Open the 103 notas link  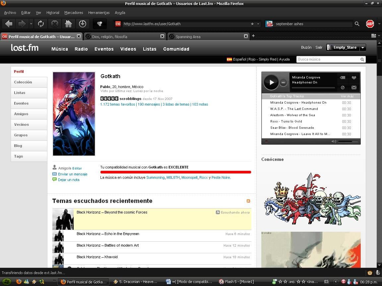(200, 104)
